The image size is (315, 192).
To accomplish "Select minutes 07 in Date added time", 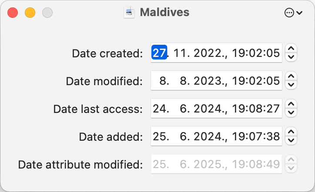I will [x=256, y=137].
